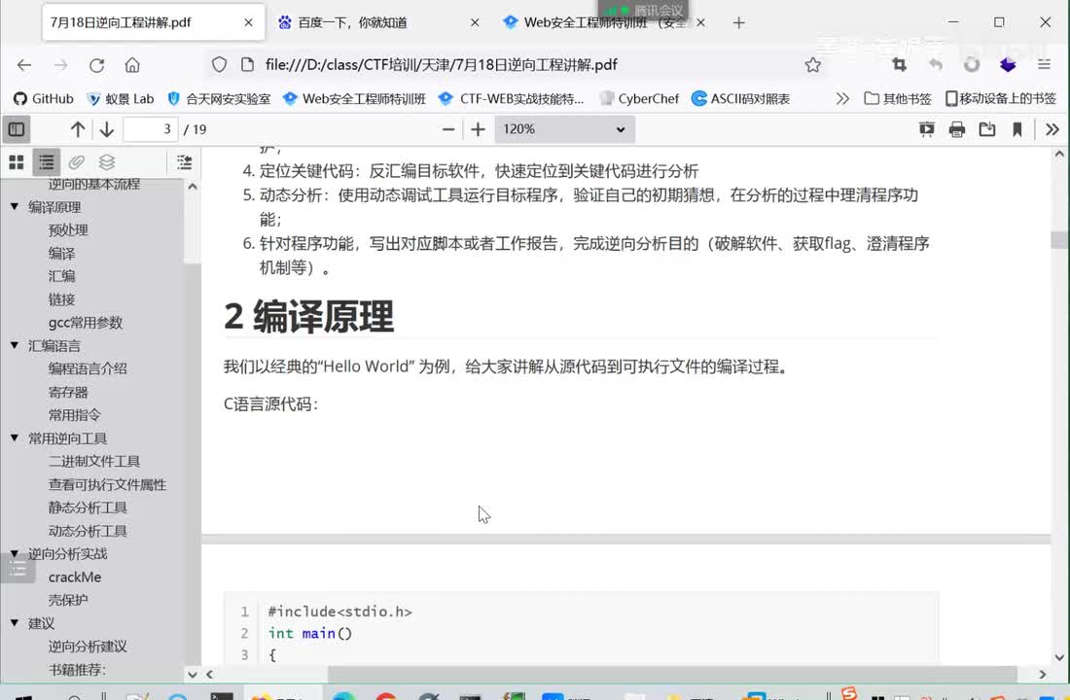
Task: Zoom out the PDF document
Action: (448, 129)
